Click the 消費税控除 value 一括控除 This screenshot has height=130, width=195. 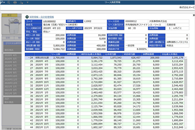pos(136,46)
